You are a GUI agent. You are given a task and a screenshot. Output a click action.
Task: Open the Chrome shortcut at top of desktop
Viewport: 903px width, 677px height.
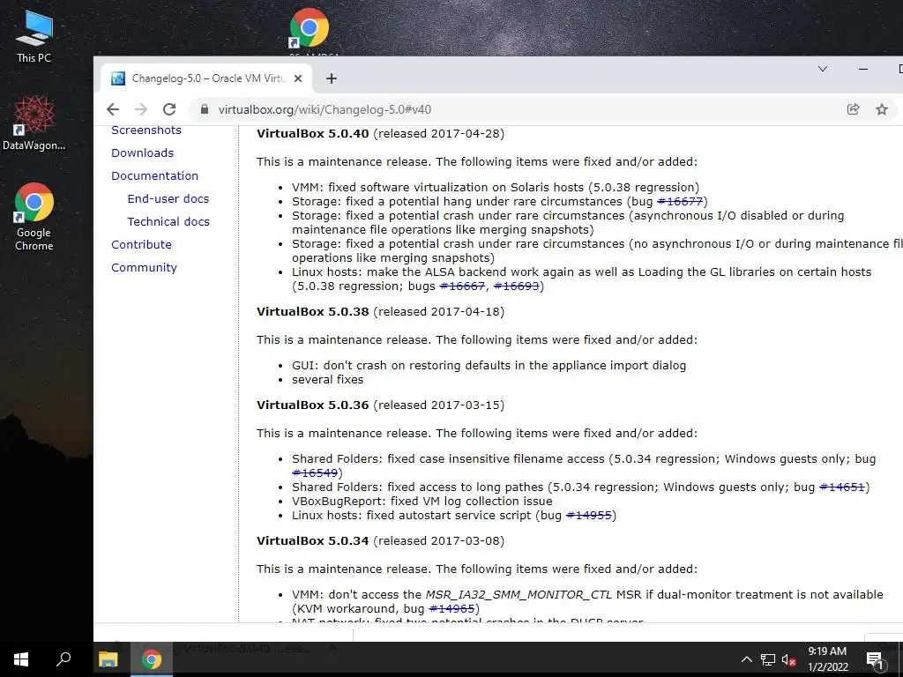click(x=310, y=29)
